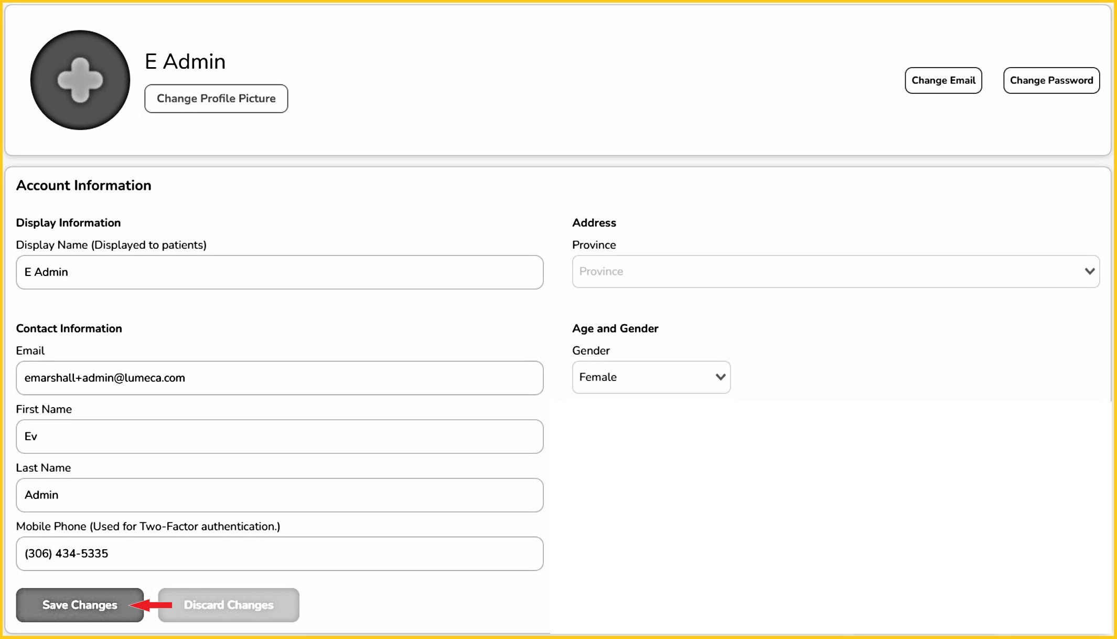Click the Age and Gender label

tap(615, 328)
